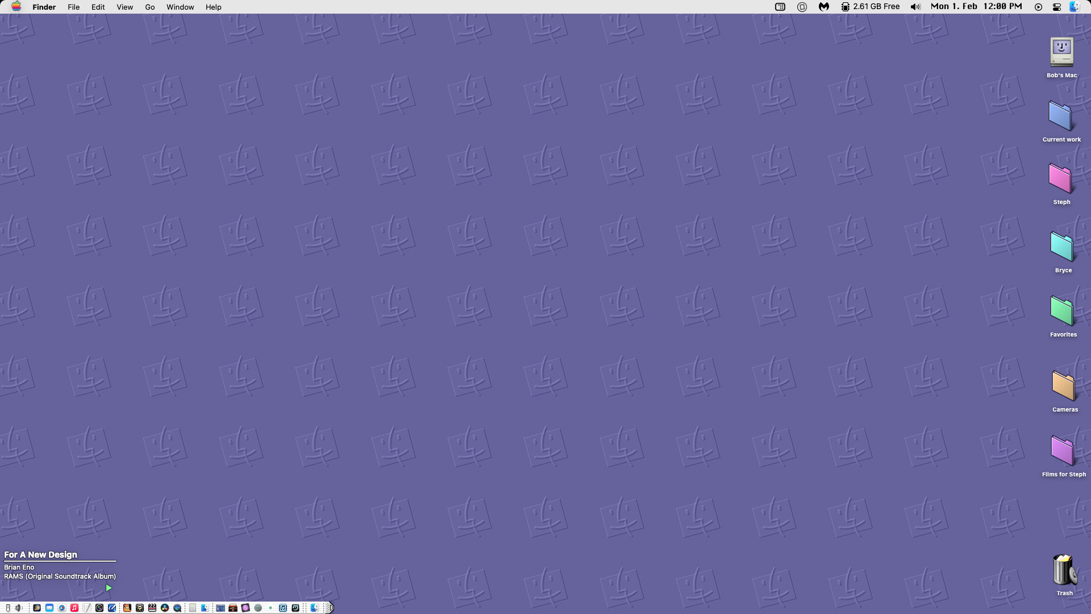Open the View menu
Screen dimensions: 1091x614
point(124,7)
